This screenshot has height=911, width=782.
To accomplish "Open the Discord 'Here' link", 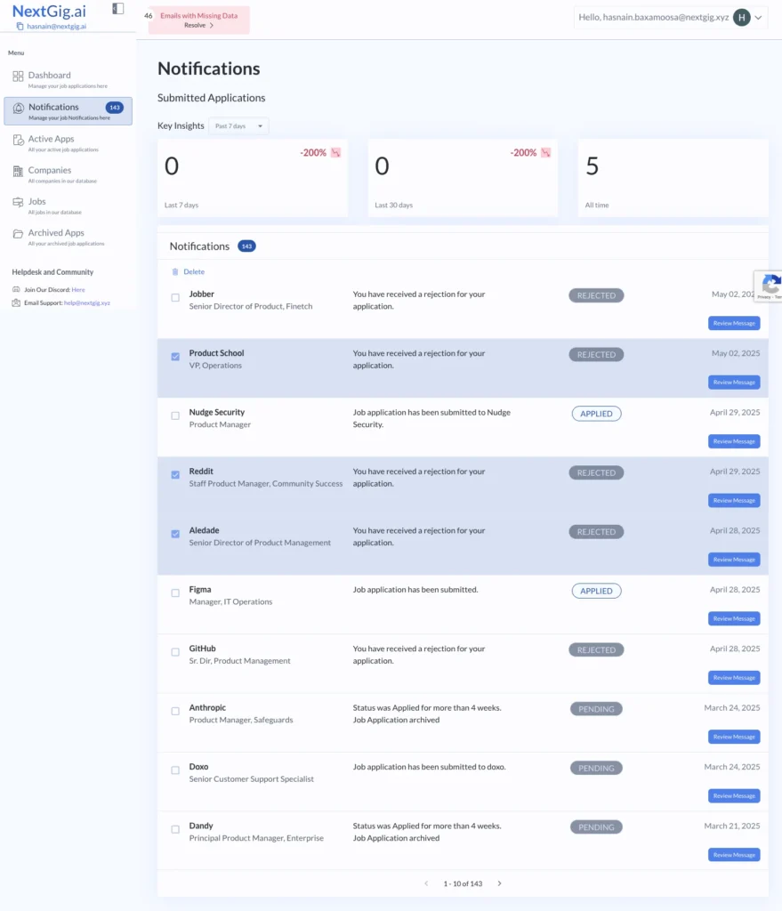I will click(x=78, y=289).
